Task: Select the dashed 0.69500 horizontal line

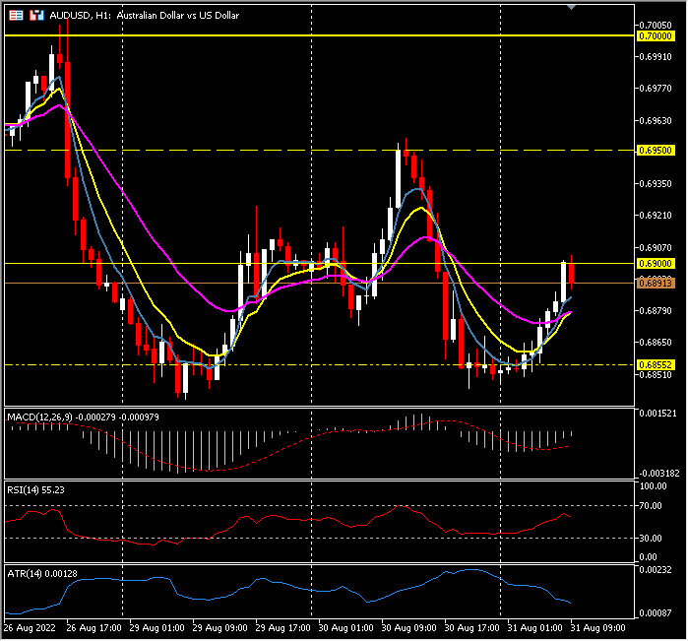Action: [x=295, y=151]
